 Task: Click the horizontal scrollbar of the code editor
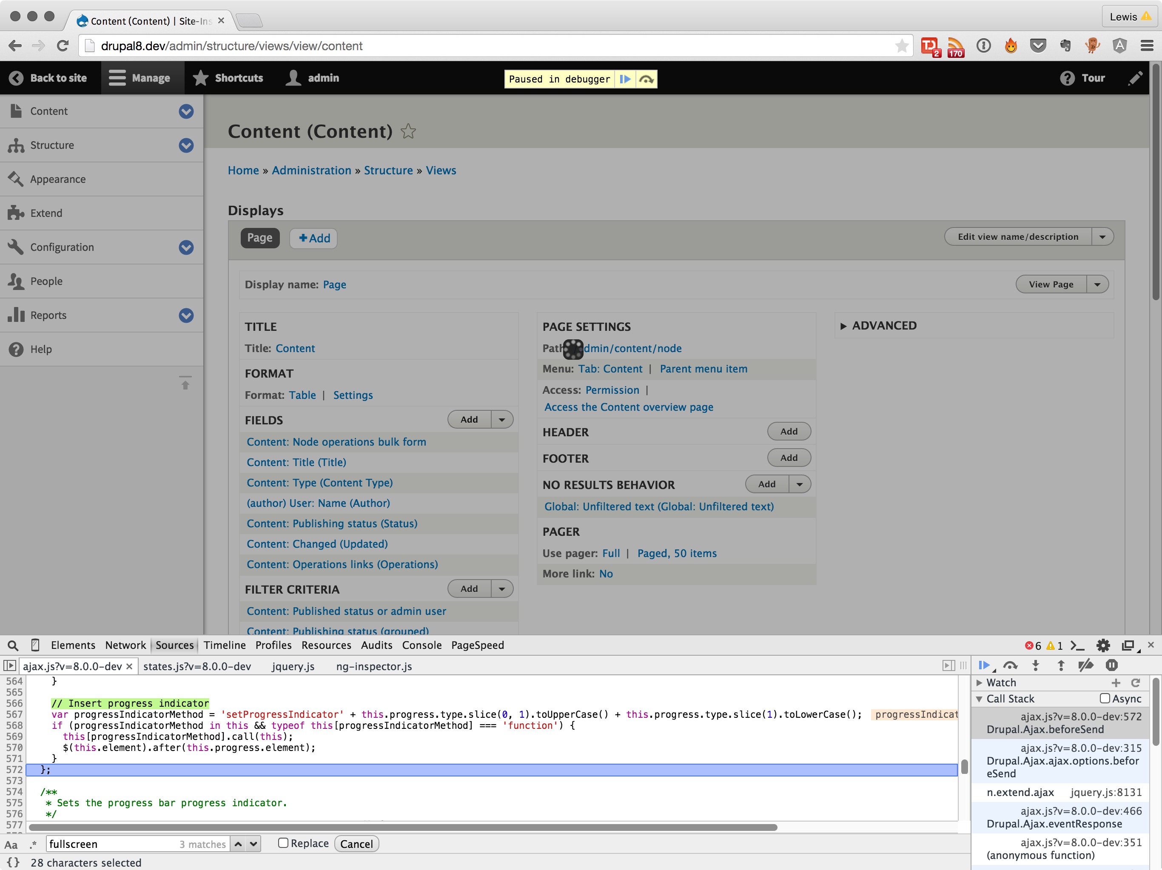point(403,827)
